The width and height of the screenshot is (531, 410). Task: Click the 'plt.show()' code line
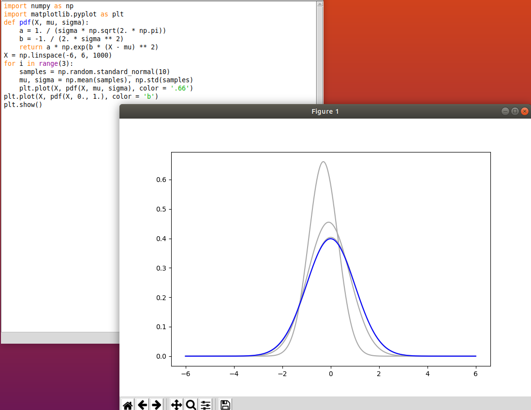[x=23, y=105]
